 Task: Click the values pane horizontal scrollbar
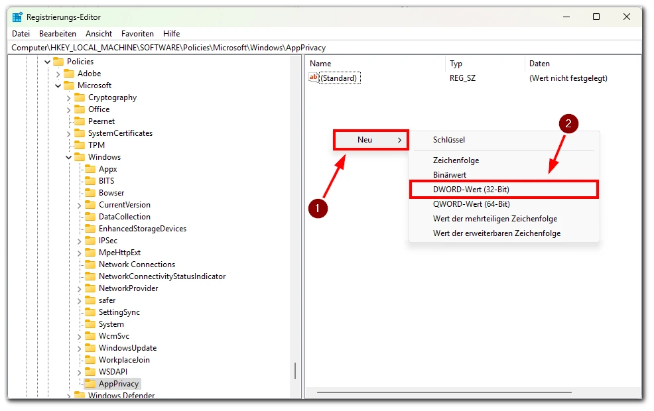coord(444,392)
